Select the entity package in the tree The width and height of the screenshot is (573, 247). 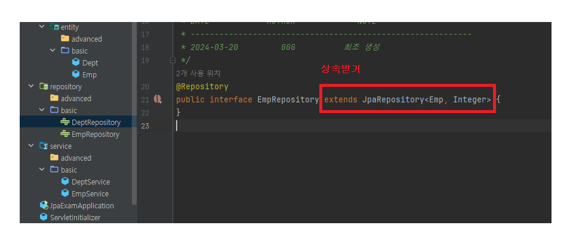[70, 27]
